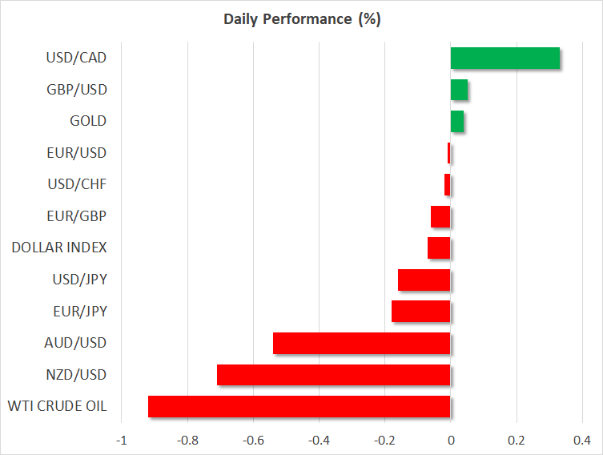The image size is (603, 455).
Task: Click the DOLLAR INDEX category label
Action: pos(59,248)
